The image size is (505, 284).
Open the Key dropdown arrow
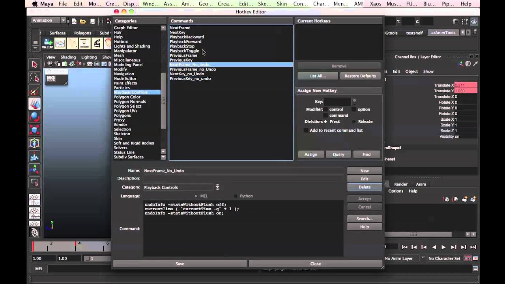pos(354,101)
